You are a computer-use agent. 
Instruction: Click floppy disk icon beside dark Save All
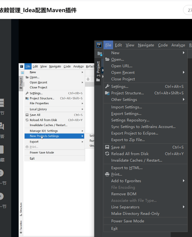tap(107, 147)
